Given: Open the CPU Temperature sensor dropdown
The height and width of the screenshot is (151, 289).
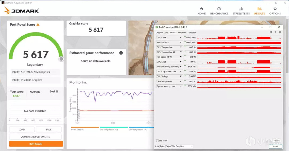Looking at the screenshot, I should pos(181,81).
